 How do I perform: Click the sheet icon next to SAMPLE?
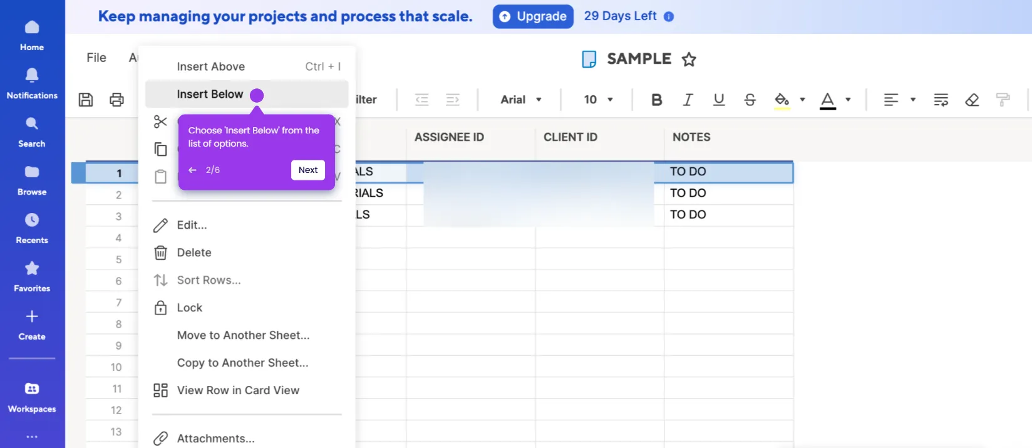pyautogui.click(x=589, y=60)
